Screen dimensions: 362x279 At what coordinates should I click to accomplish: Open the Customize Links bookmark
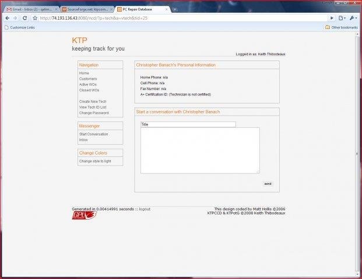(x=20, y=27)
